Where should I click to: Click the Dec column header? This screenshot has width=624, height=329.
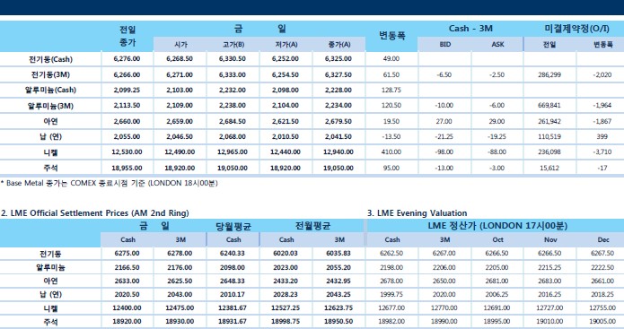click(x=603, y=239)
